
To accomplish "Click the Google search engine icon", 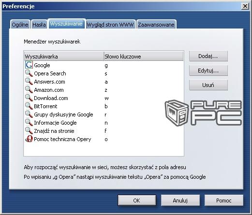I will pos(29,65).
